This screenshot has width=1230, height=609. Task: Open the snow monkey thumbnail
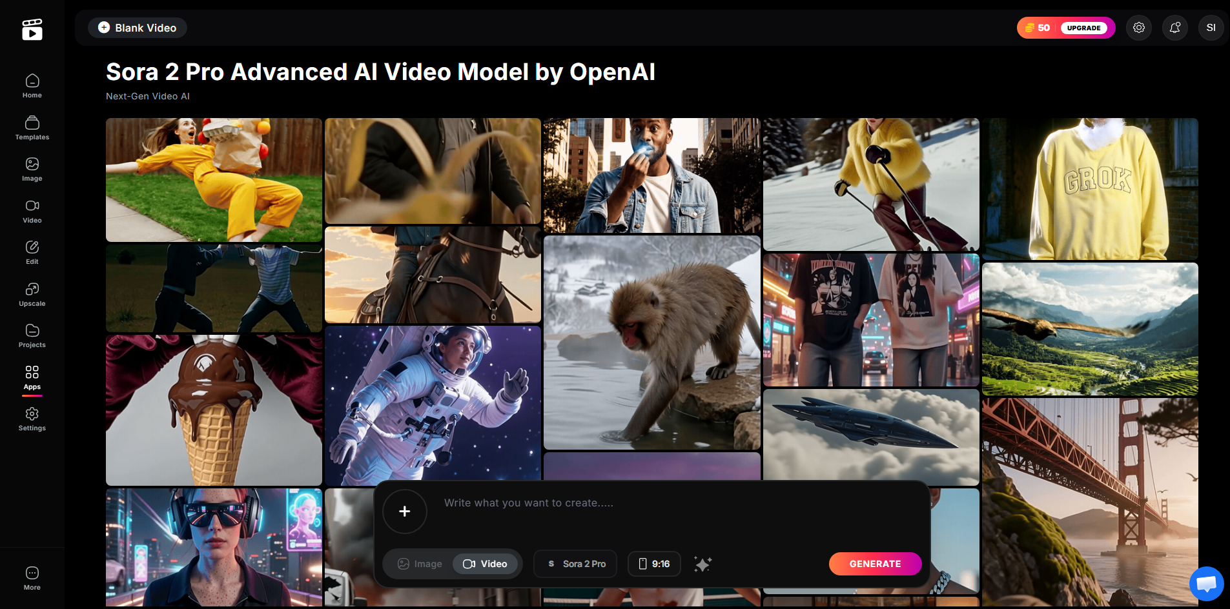652,343
